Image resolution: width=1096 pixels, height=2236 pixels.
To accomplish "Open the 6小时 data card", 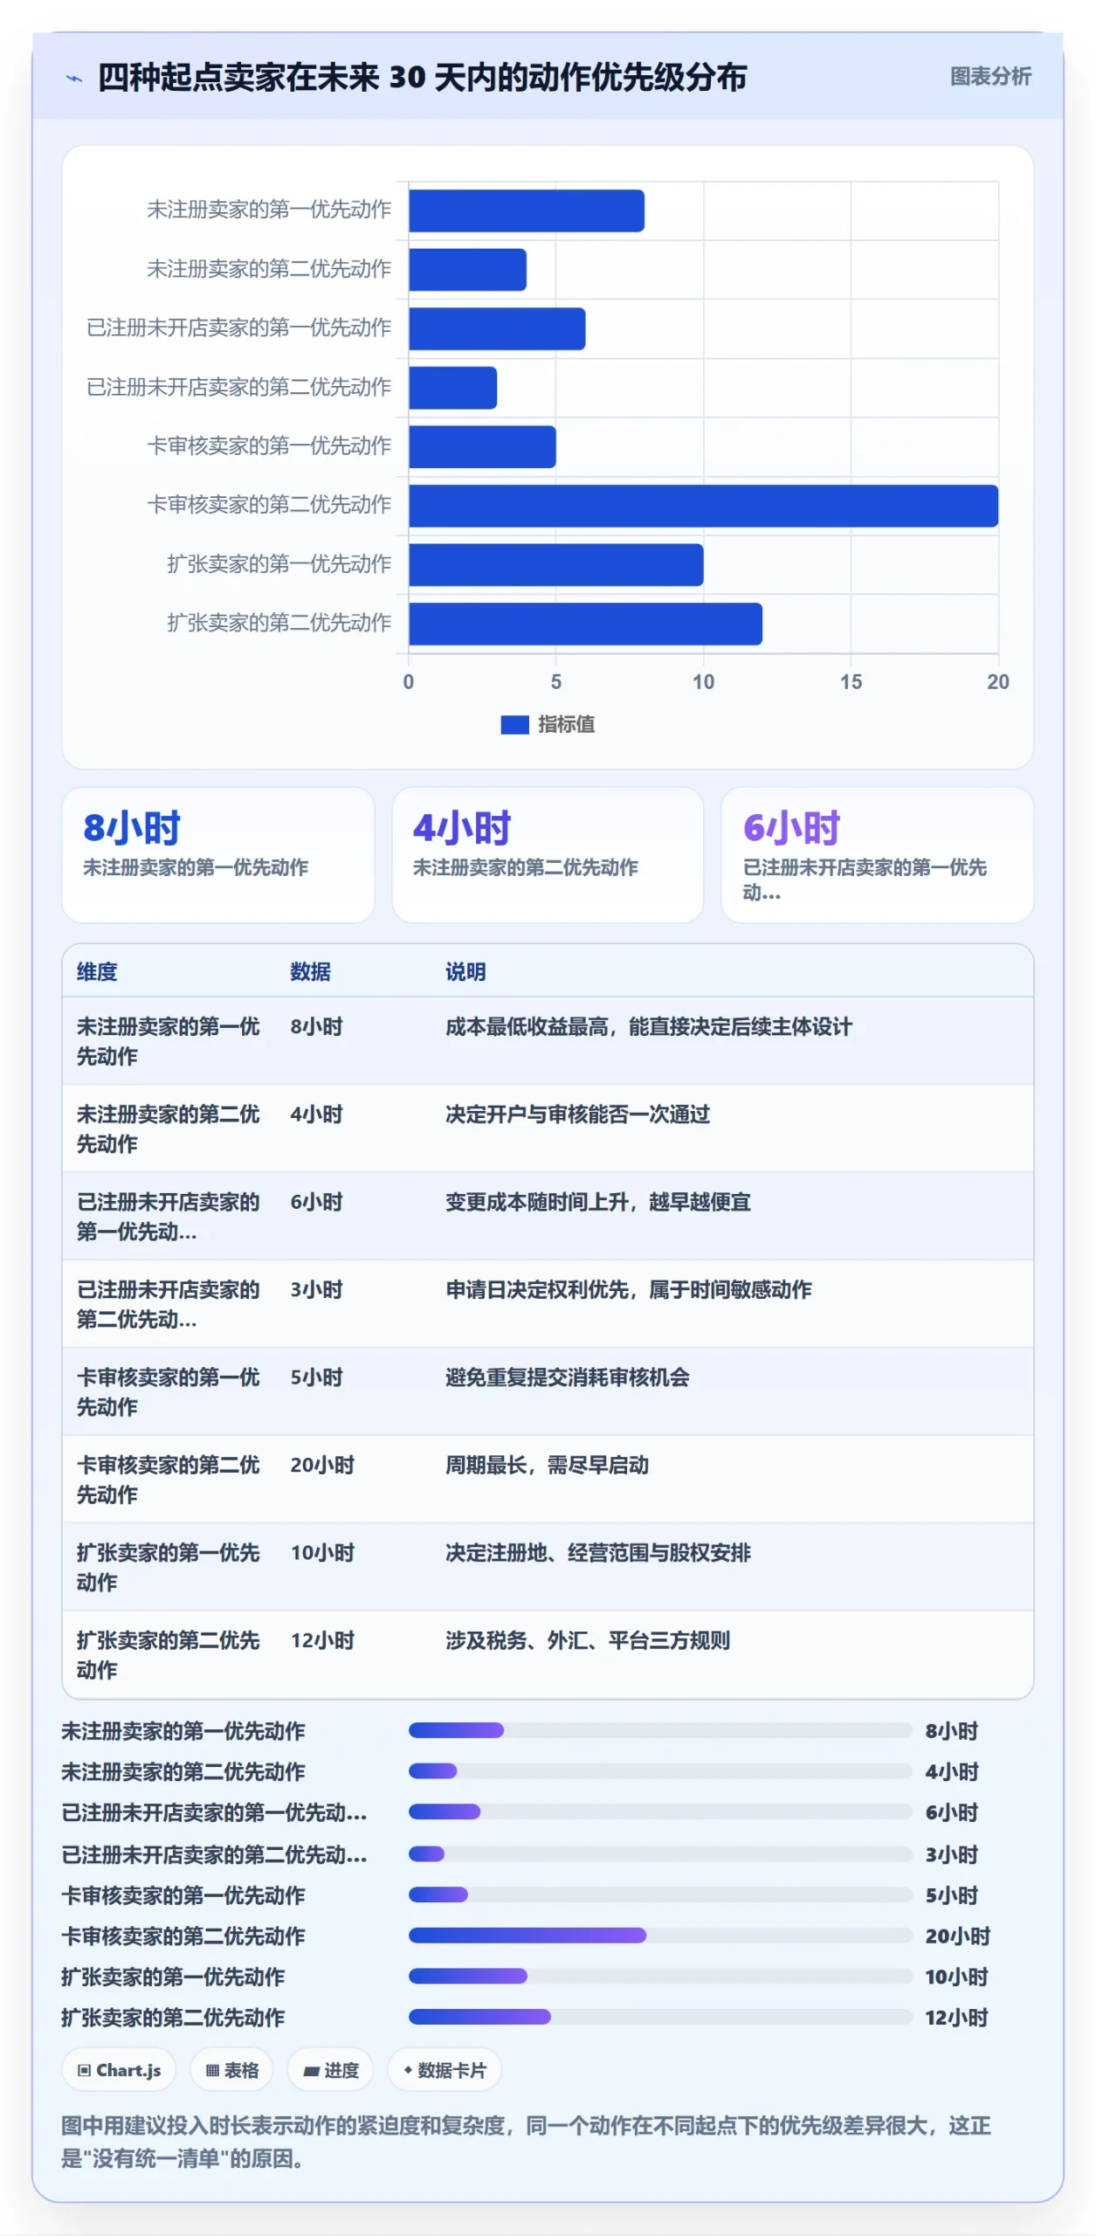I will click(877, 854).
